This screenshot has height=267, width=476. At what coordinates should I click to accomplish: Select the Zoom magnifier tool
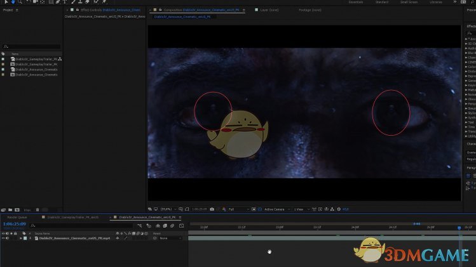coord(20,2)
